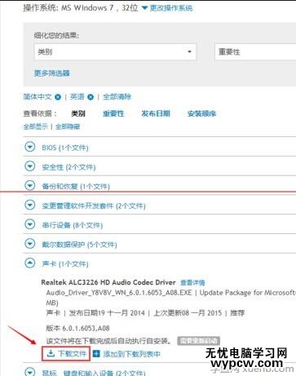Click 添加到下载列表中 link
The width and height of the screenshot is (296, 376).
[x=131, y=354]
